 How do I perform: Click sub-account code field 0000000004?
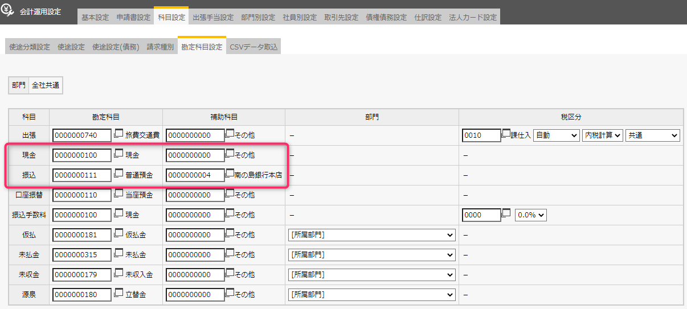pos(195,175)
